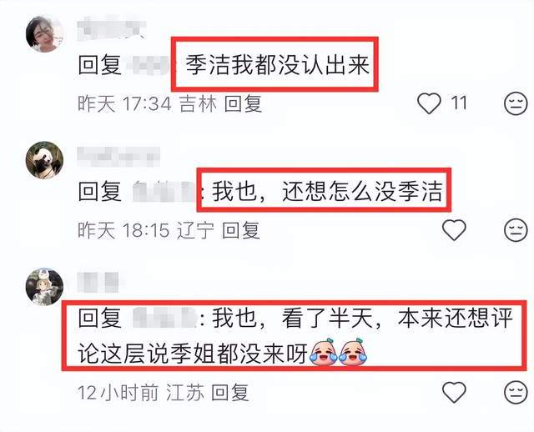Screen dimensions: 534x432
Task: Open the blurred username beside the panda avatar
Action: [x=118, y=157]
